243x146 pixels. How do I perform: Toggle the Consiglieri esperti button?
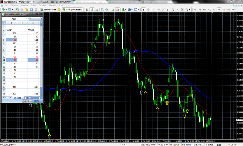click(x=72, y=10)
